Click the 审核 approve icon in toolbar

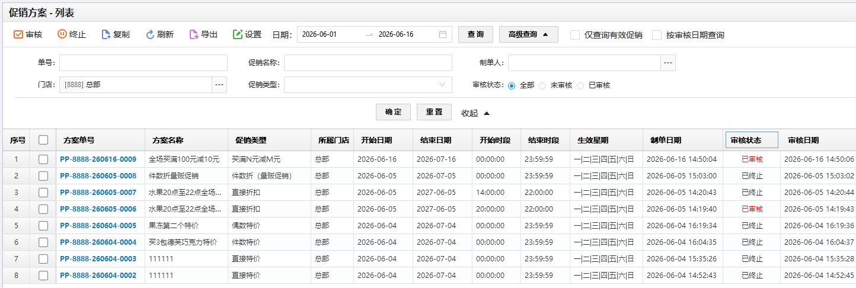click(18, 34)
